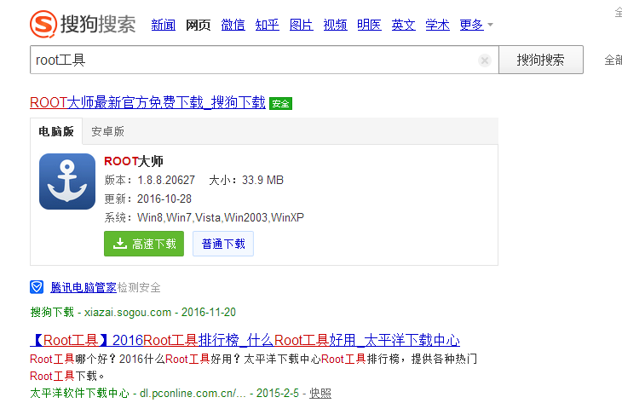
Task: Open the 英文 search category
Action: tap(403, 25)
